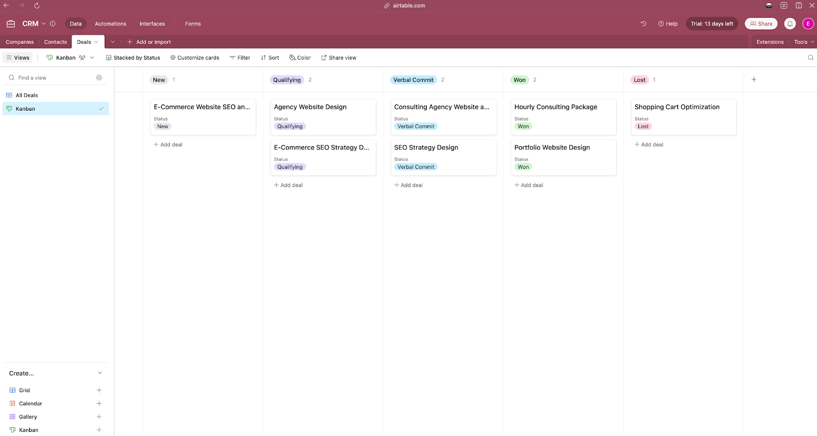Open the browser reader icon
The height and width of the screenshot is (436, 817).
(784, 6)
